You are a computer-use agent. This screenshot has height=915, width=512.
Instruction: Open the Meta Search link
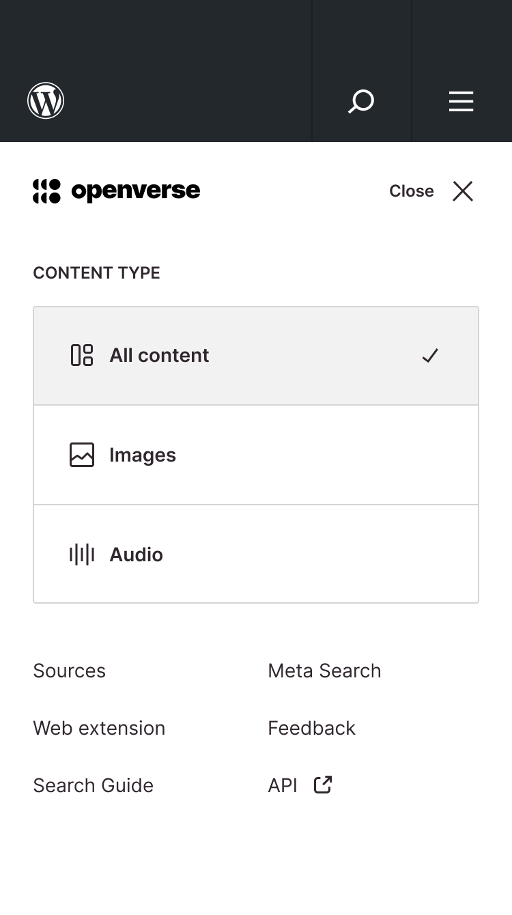[324, 671]
